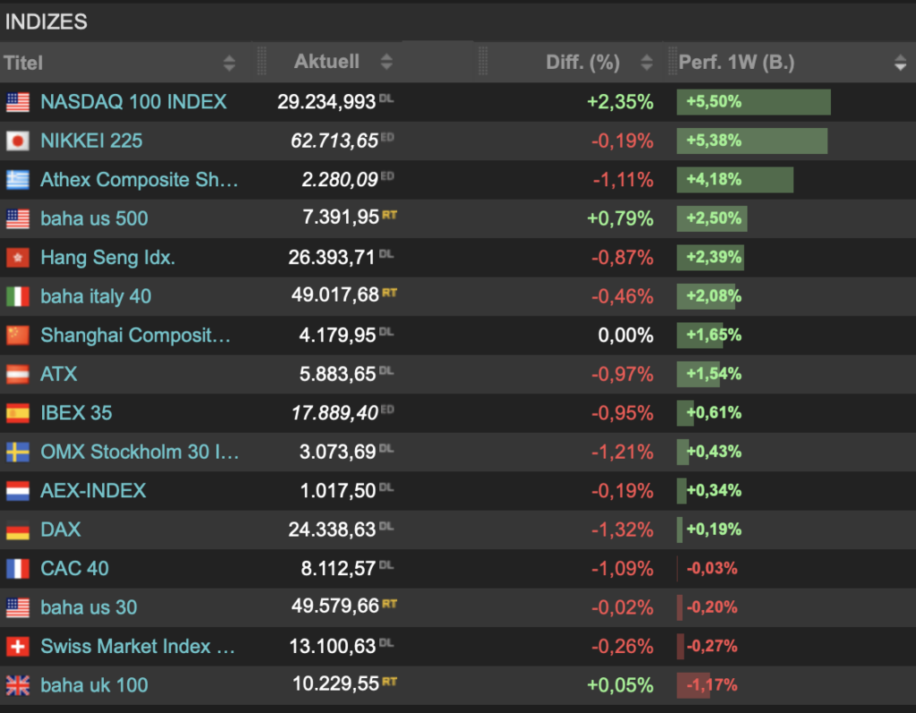The image size is (916, 713).
Task: Open the NIKKEI 225 link
Action: pyautogui.click(x=91, y=140)
